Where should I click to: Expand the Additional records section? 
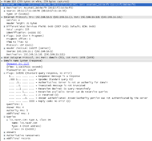click(5, 139)
